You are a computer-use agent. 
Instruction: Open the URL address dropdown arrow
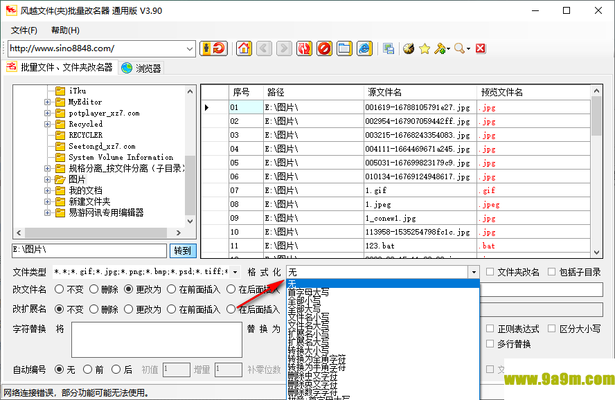point(190,49)
